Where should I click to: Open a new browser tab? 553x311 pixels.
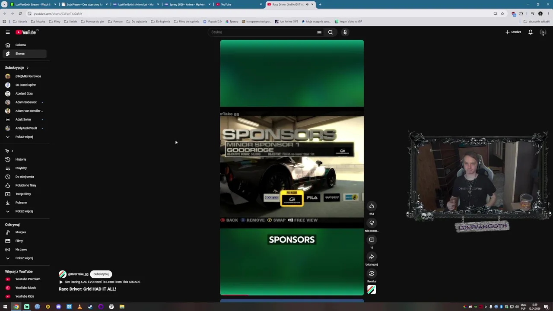click(320, 4)
